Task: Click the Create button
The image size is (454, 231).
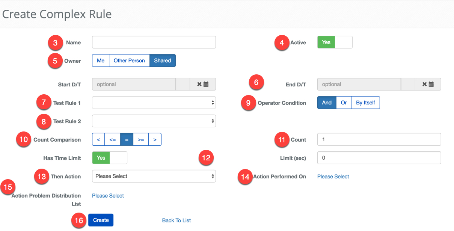Action: (101, 220)
